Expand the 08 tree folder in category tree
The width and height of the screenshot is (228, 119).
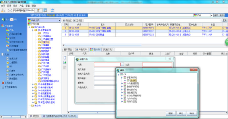tap(33, 103)
